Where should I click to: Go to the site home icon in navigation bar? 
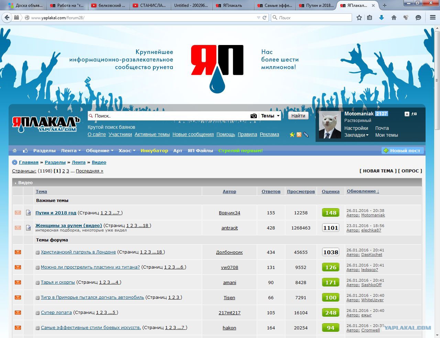(x=14, y=150)
